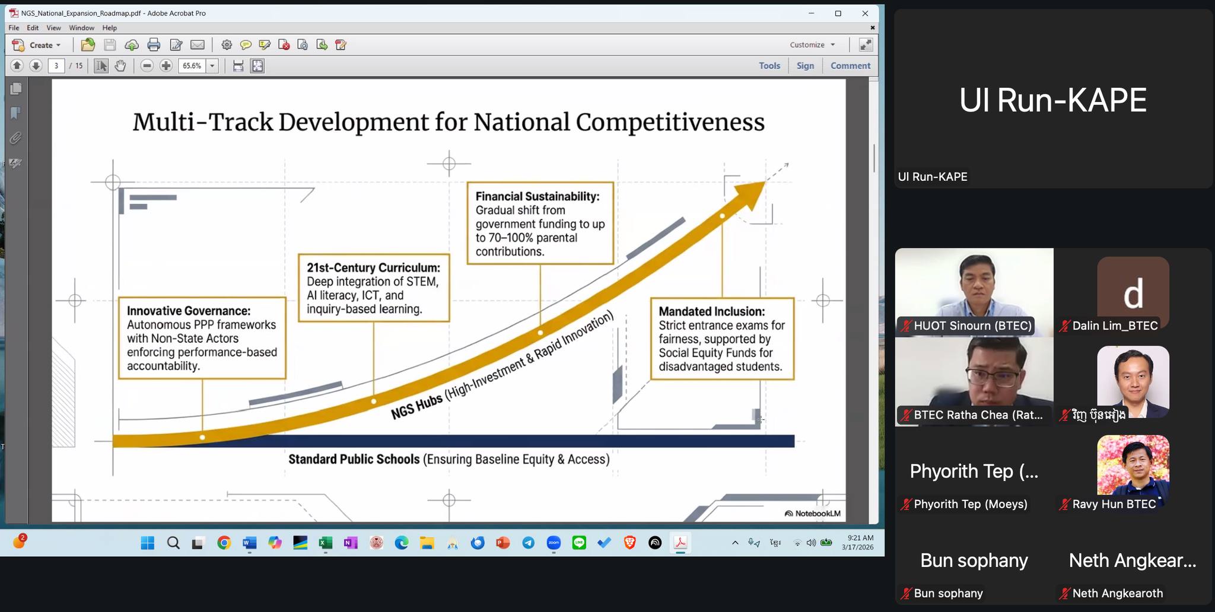This screenshot has height=612, width=1215.
Task: Click the Open file folder icon
Action: point(88,45)
